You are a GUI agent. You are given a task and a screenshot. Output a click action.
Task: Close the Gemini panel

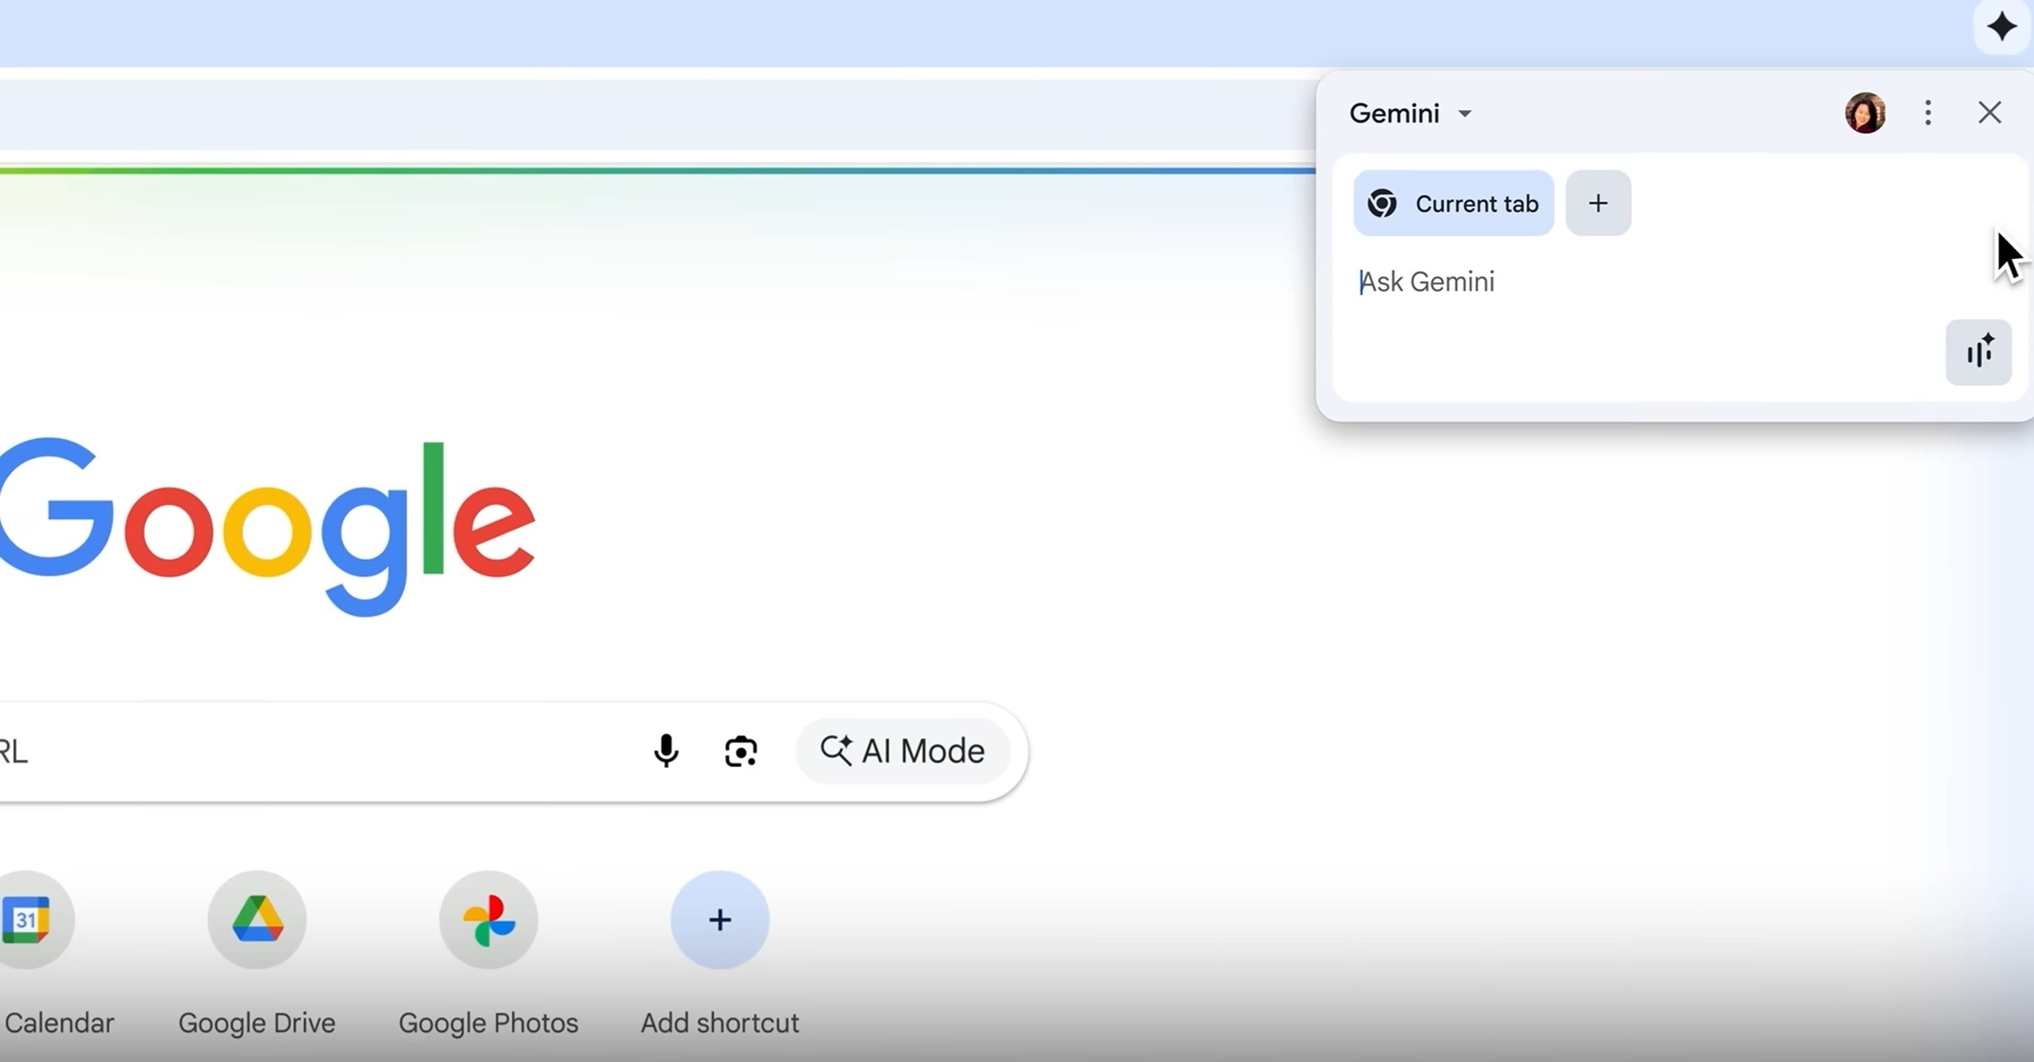(1989, 113)
